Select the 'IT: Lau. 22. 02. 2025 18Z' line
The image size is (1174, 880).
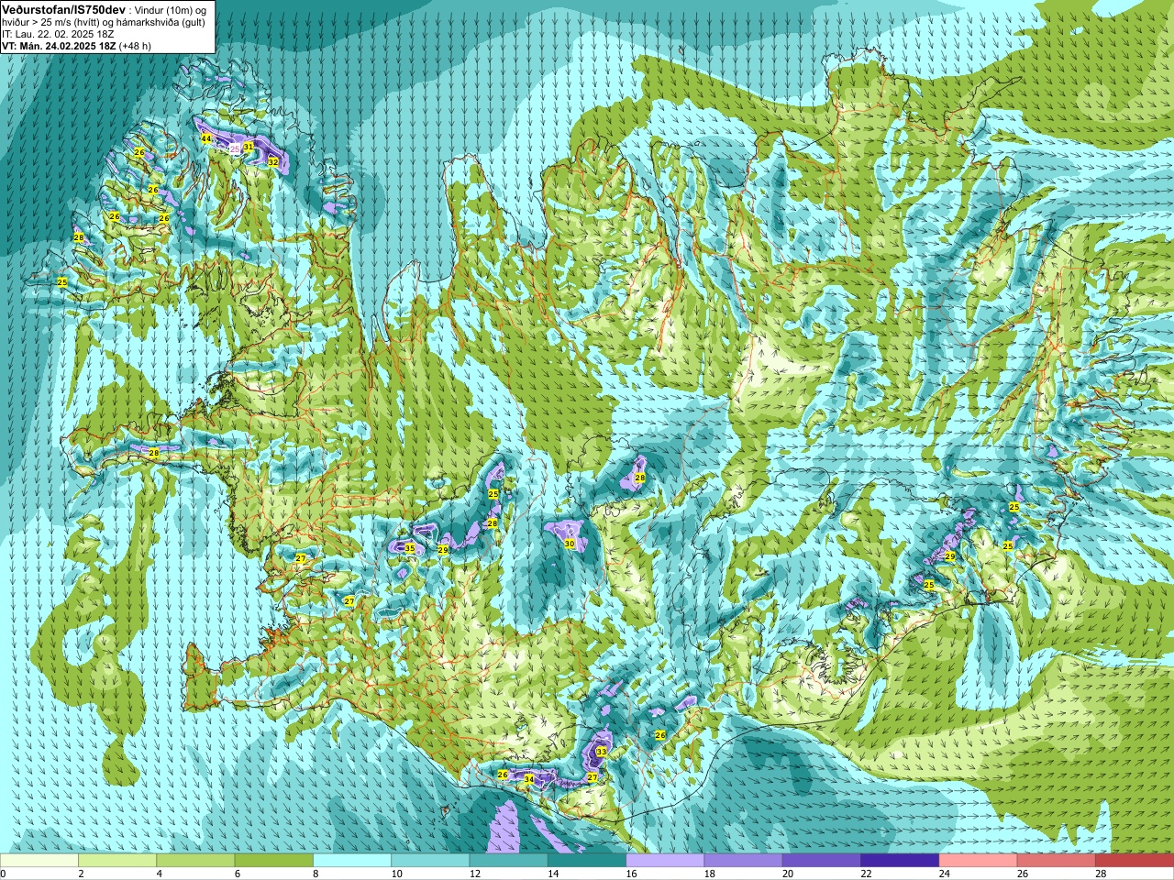58,34
